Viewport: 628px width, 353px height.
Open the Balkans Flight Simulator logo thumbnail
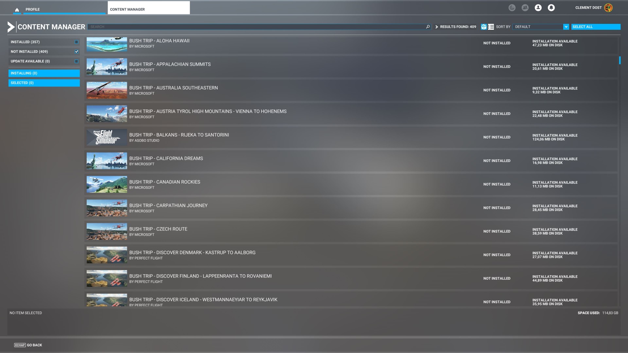pos(107,137)
